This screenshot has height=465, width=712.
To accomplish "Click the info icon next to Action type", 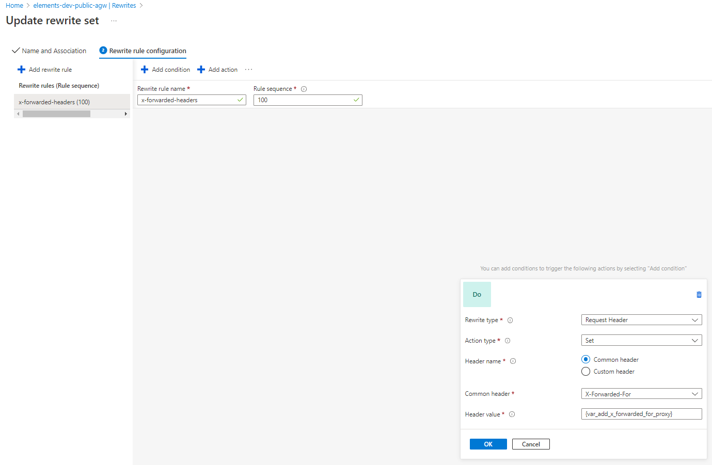I will tap(508, 341).
